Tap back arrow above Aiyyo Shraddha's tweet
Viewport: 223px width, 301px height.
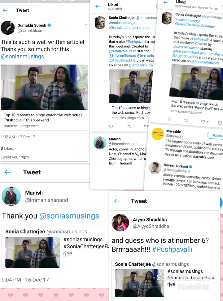117,201
